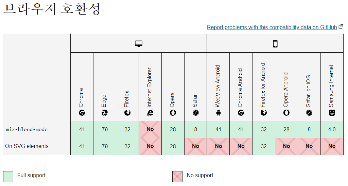This screenshot has height=186, width=348.
Task: Click the green Full support legend swatch
Action: (8, 176)
